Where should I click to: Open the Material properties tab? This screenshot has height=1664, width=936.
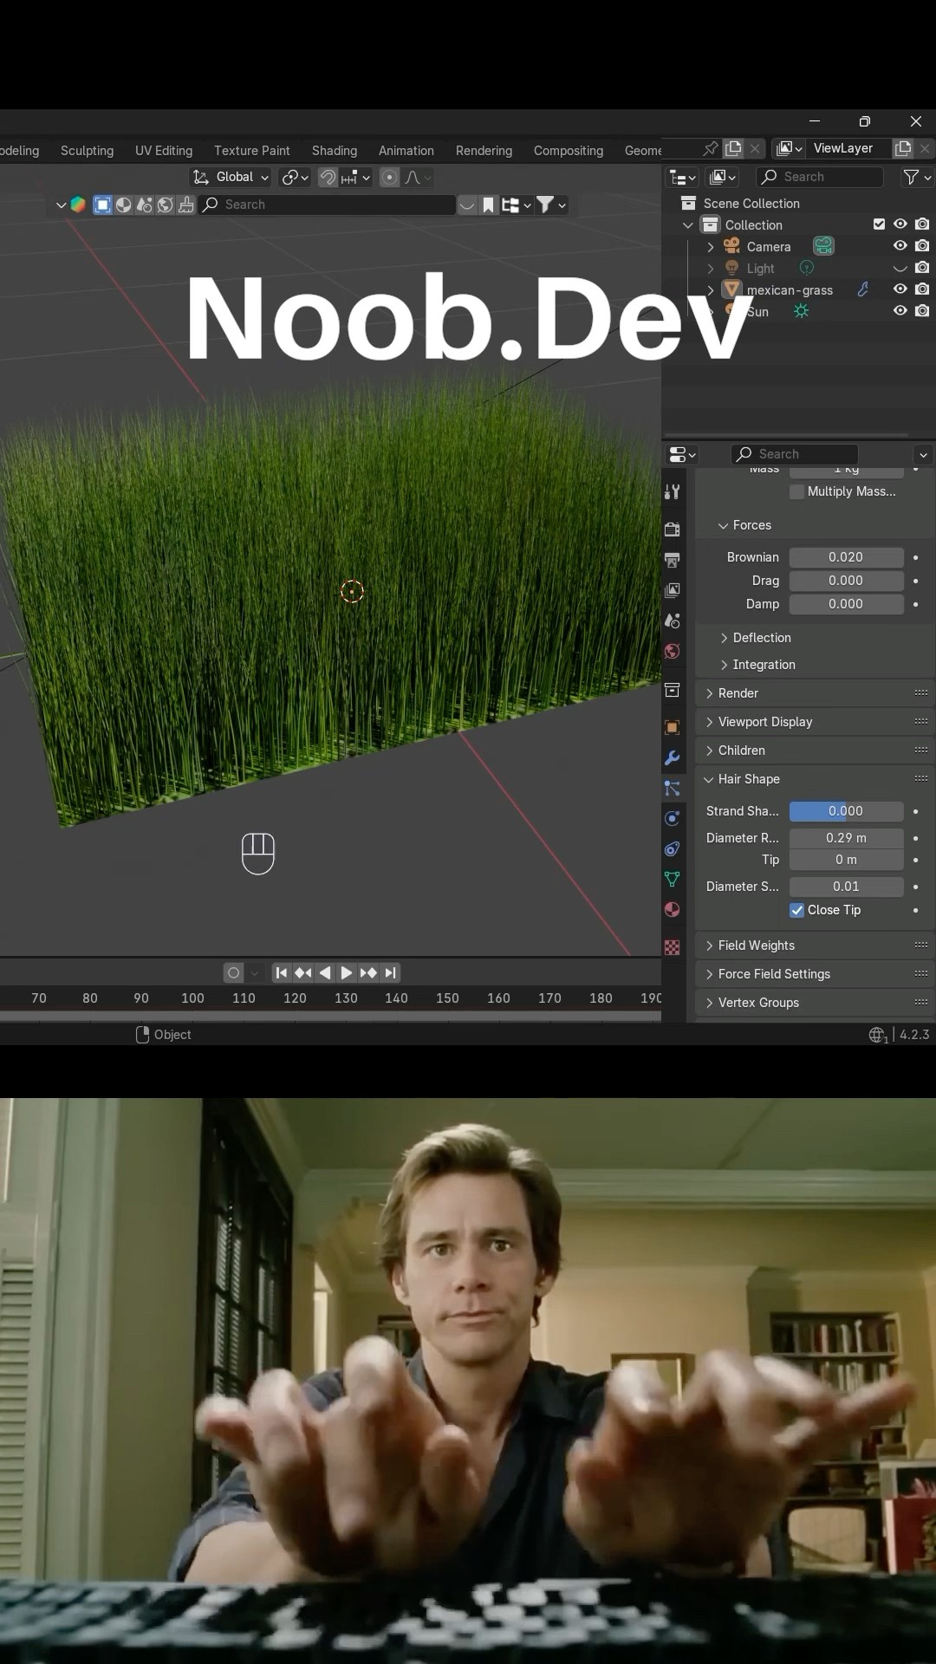pos(672,909)
